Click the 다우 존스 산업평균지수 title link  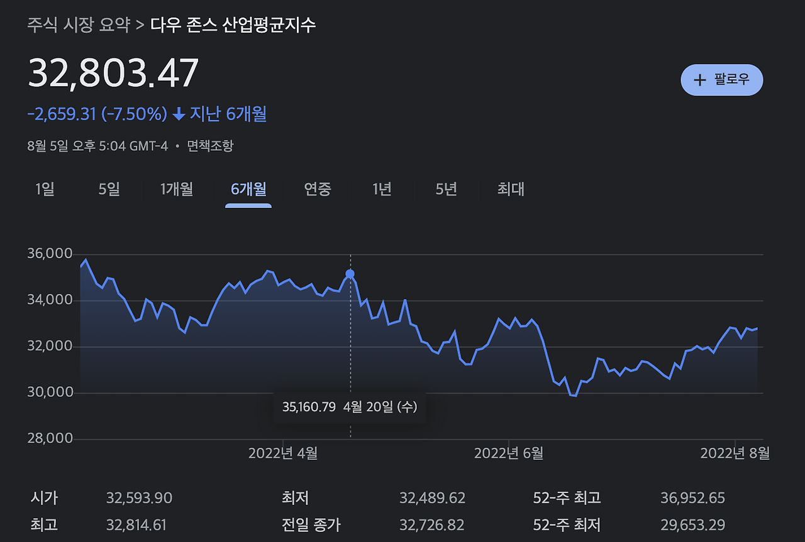click(232, 26)
